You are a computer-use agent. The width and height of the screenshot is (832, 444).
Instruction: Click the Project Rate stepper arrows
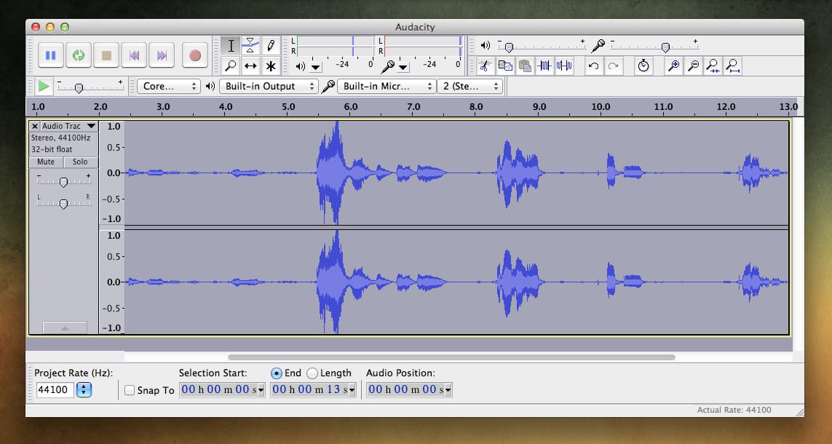(x=84, y=390)
